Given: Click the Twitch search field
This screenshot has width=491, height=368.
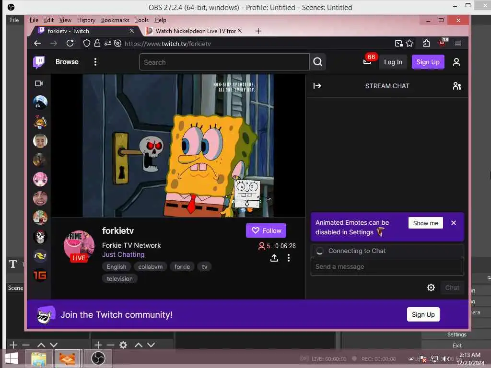Looking at the screenshot, I should (x=224, y=62).
